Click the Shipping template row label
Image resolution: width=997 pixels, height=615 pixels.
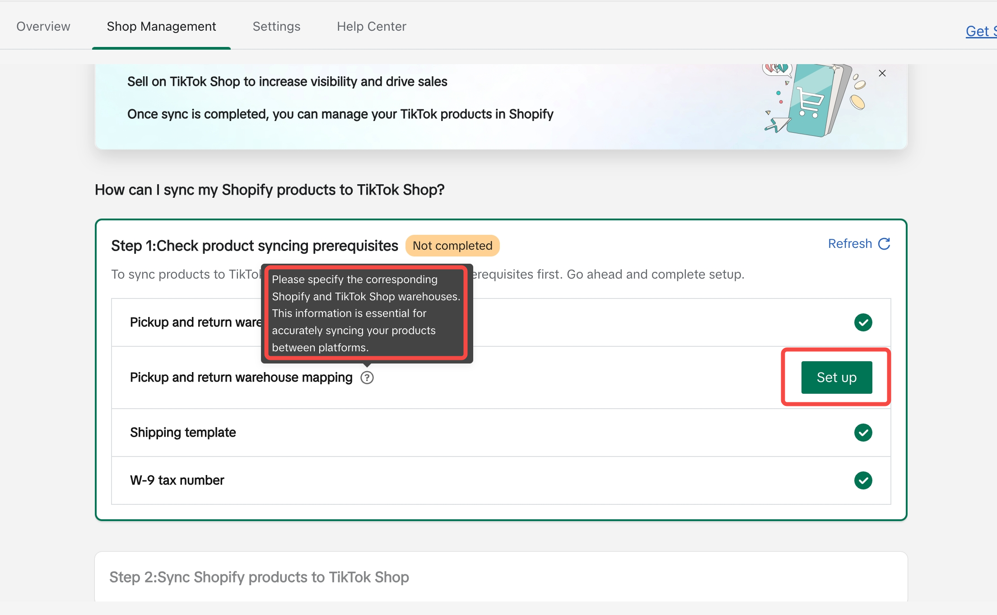click(183, 433)
